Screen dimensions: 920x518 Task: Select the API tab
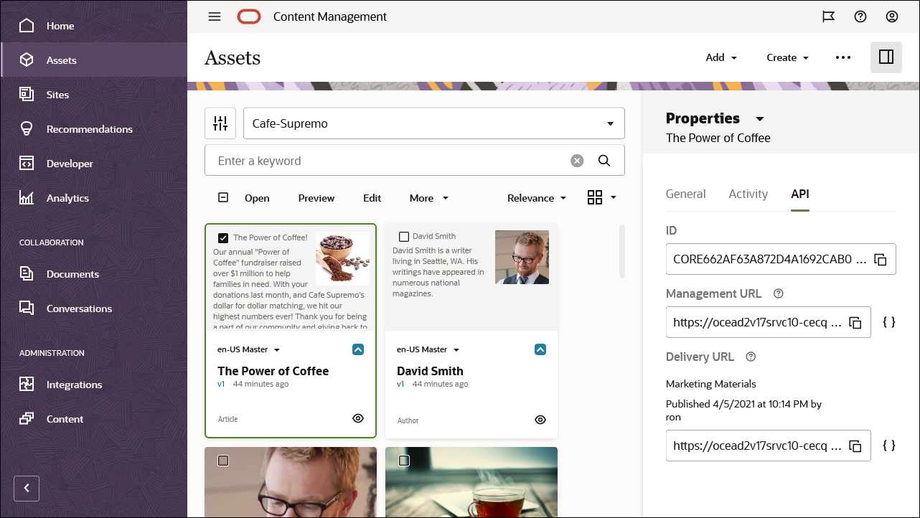800,194
